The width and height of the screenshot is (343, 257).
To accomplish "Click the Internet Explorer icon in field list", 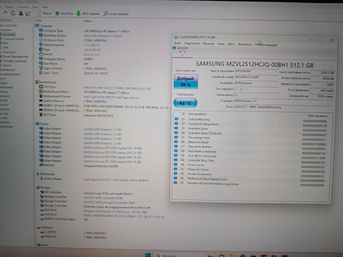I will tap(41, 45).
